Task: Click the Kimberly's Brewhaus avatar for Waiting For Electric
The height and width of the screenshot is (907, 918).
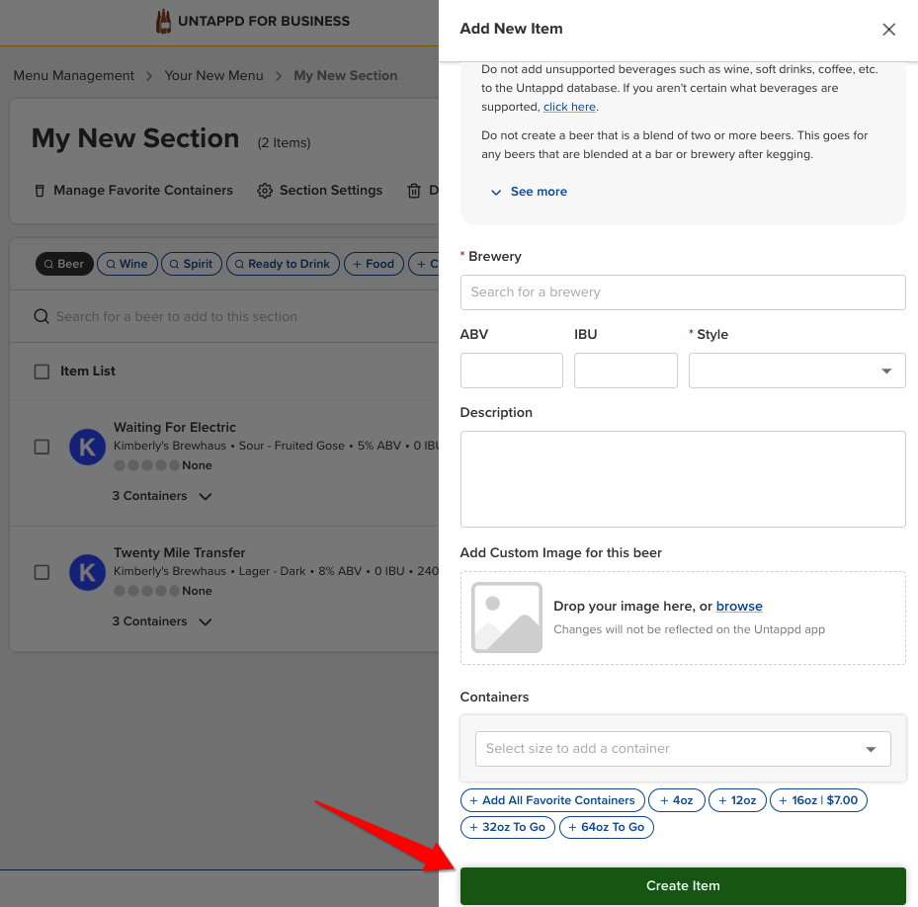Action: [x=87, y=447]
